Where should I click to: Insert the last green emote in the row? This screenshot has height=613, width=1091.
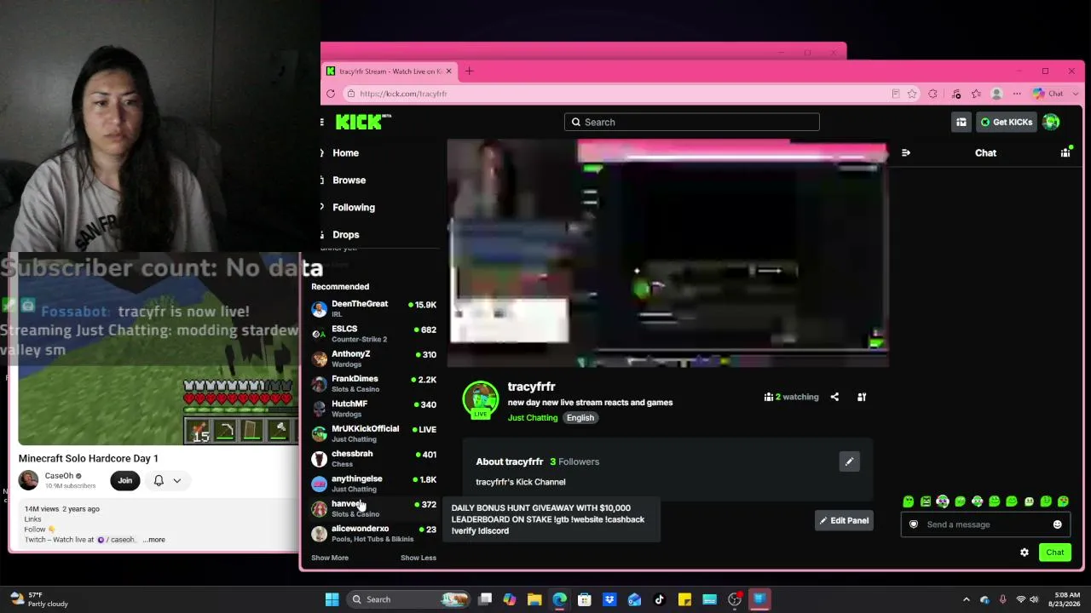(x=1063, y=501)
